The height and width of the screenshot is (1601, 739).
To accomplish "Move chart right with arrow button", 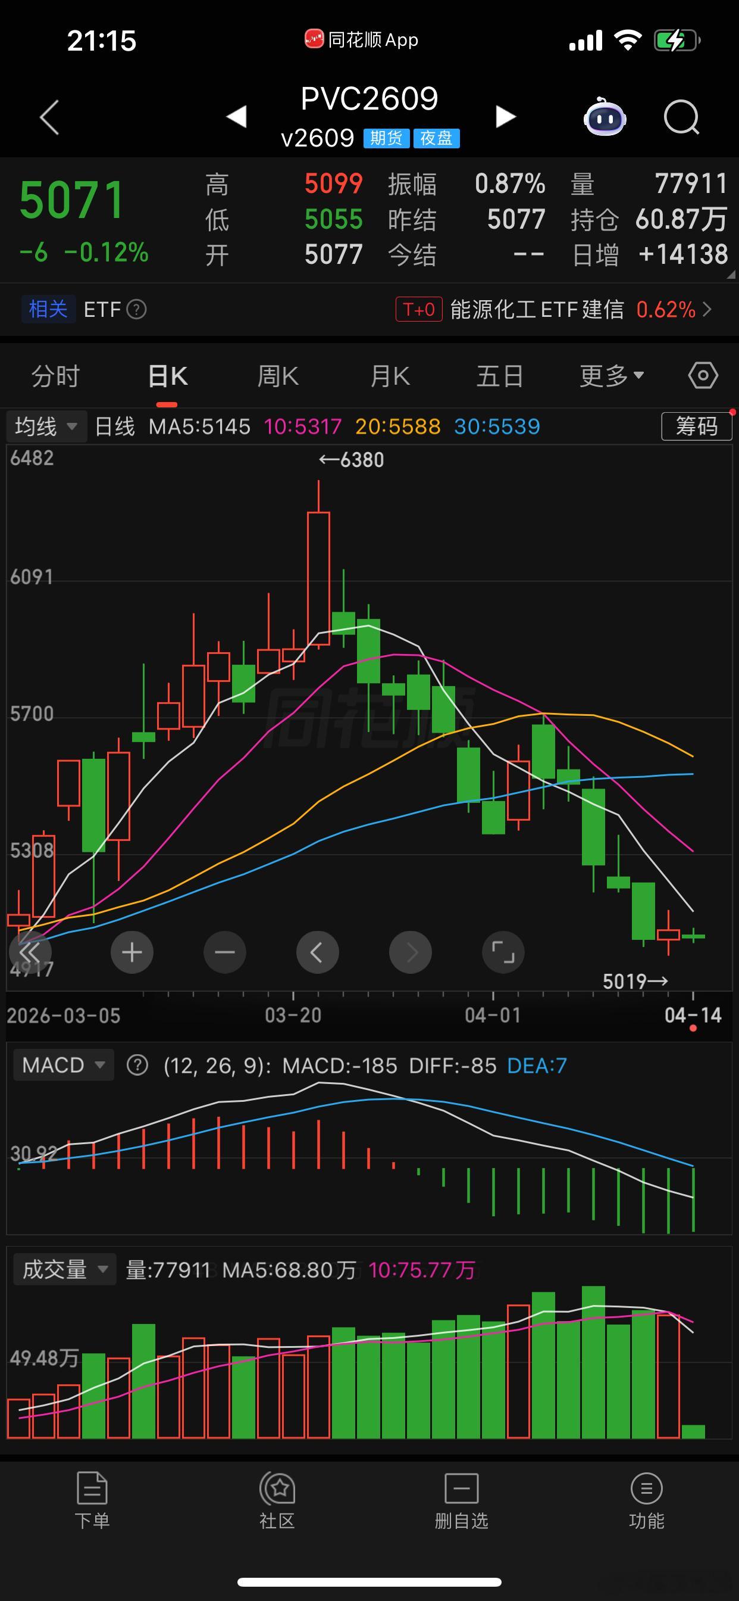I will tap(411, 952).
